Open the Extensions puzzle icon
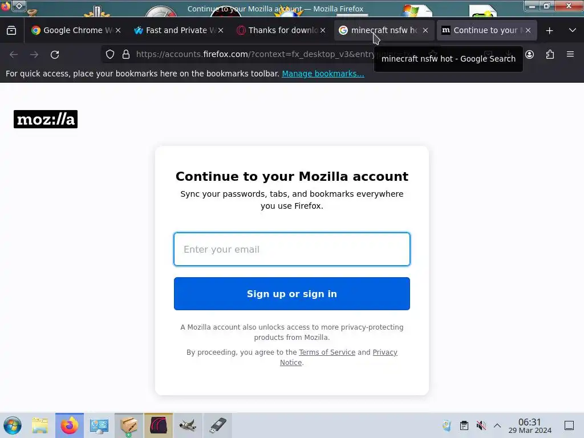The image size is (584, 438). coord(550,54)
